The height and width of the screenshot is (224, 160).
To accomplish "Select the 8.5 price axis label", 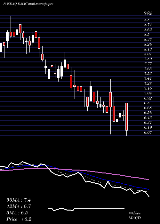I will 147,35.
